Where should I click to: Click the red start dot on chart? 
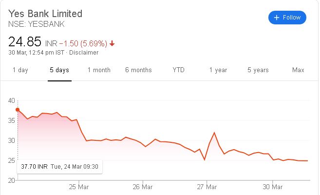point(18,110)
